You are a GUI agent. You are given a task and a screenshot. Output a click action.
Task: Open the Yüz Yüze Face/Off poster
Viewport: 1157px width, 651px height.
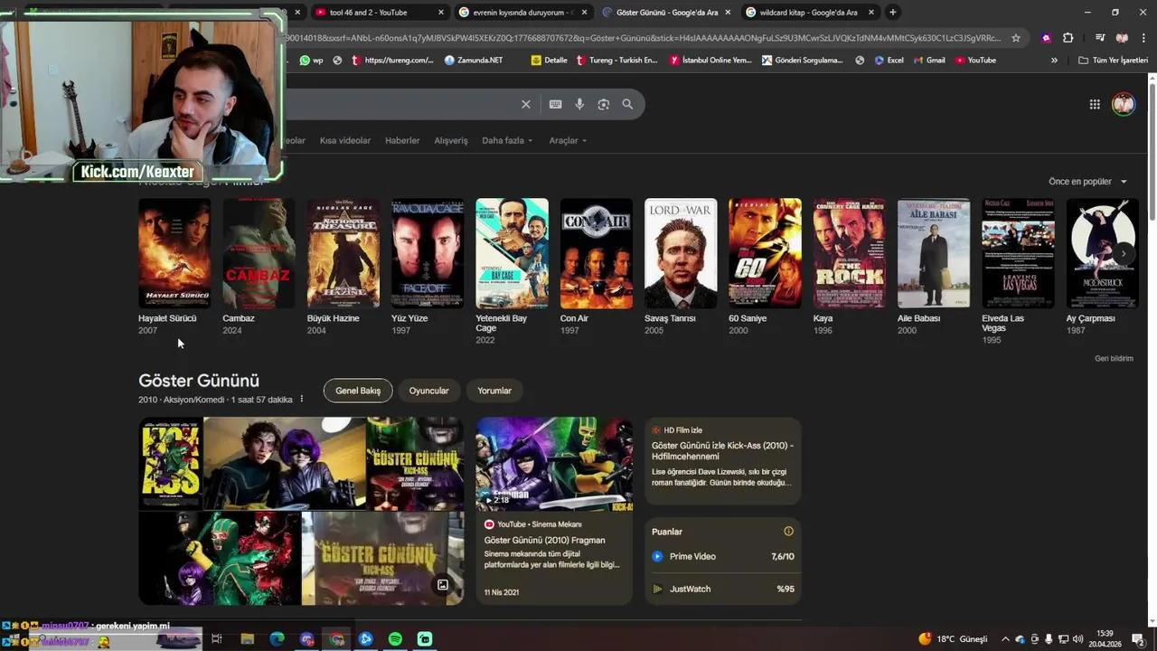click(x=428, y=253)
